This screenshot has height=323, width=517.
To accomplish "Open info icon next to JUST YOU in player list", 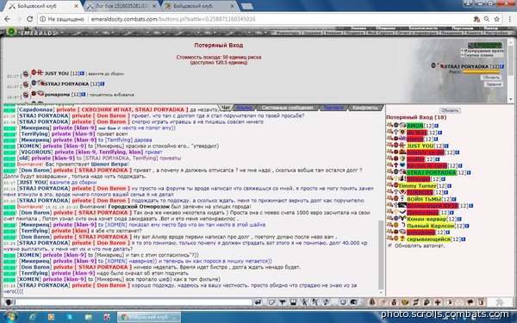I will click(x=446, y=146).
